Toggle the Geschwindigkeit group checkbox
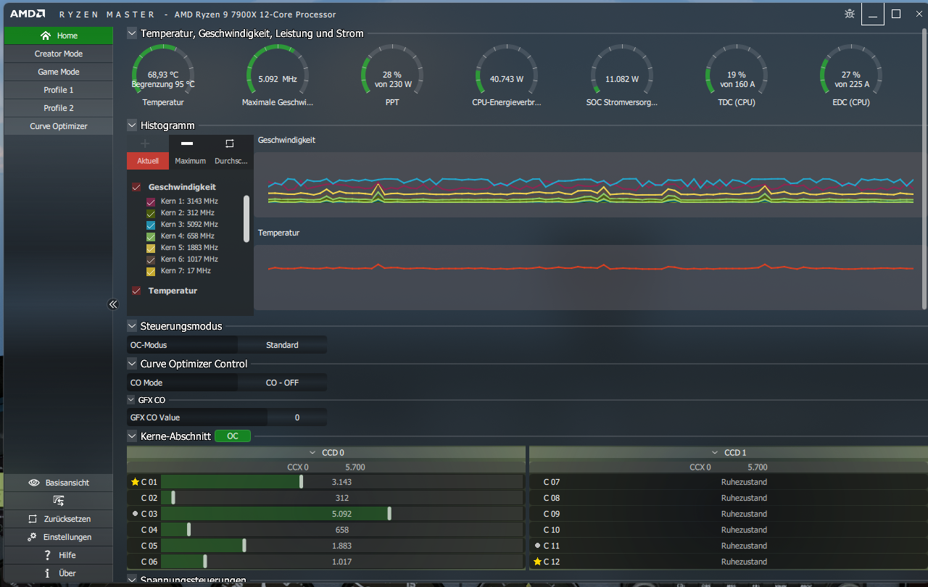The width and height of the screenshot is (928, 587). click(x=136, y=187)
